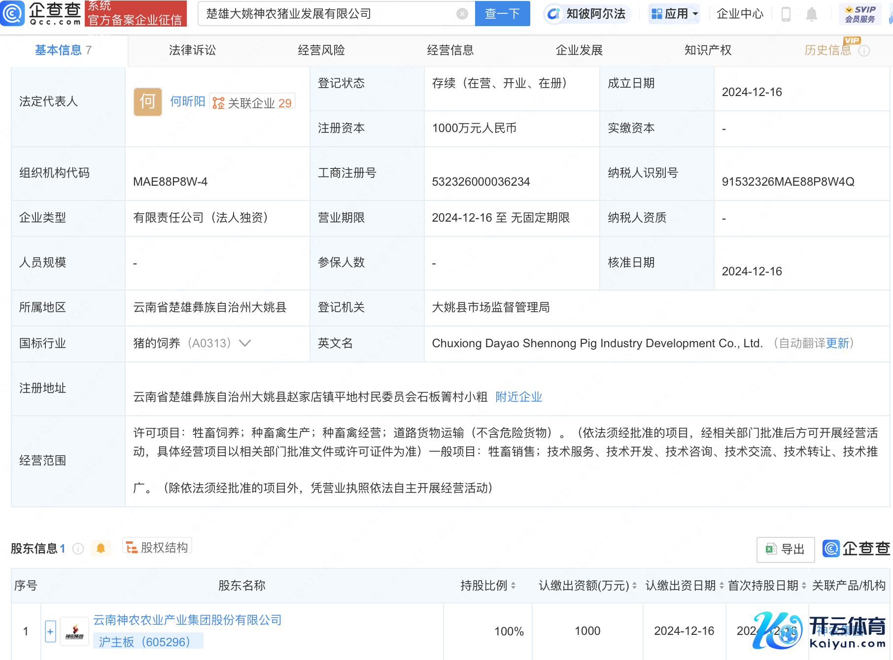Open the mobile phone app icon
The width and height of the screenshot is (893, 660).
tap(786, 14)
